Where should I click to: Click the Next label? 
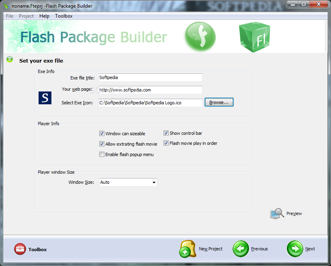pos(310,249)
